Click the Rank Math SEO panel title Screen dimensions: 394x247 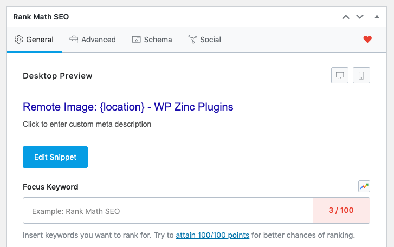point(41,17)
